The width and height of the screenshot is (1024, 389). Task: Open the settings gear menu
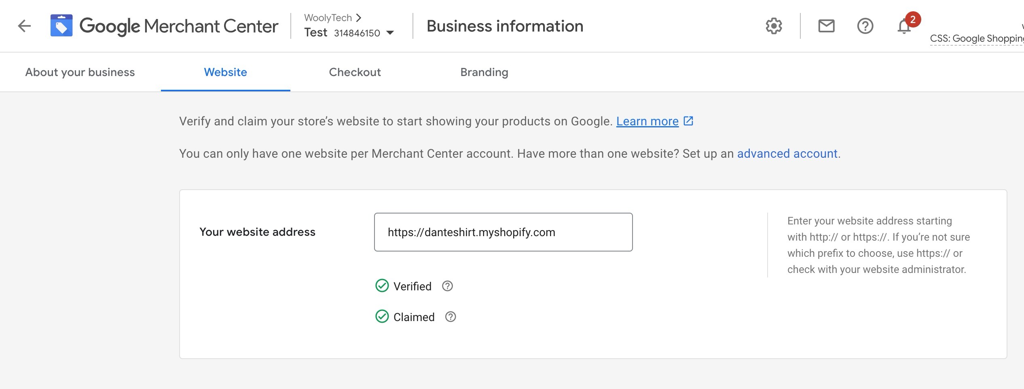774,26
